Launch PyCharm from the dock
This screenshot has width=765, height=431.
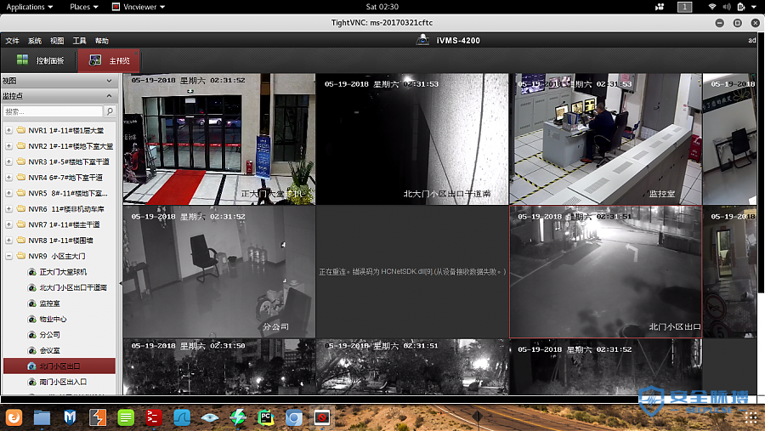click(x=265, y=417)
